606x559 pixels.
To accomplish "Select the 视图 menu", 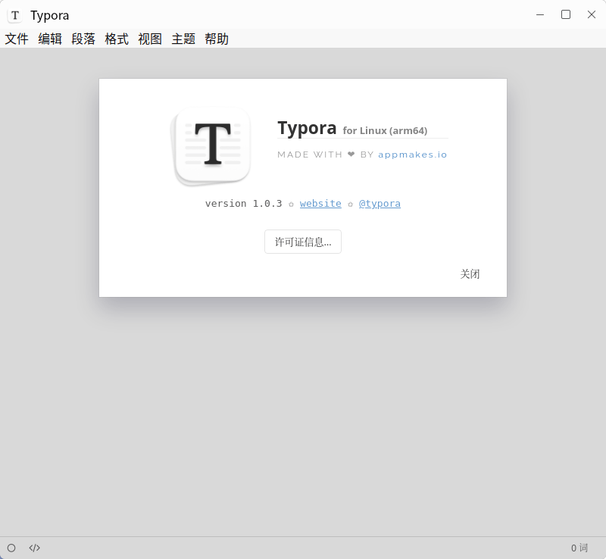I will (x=150, y=39).
